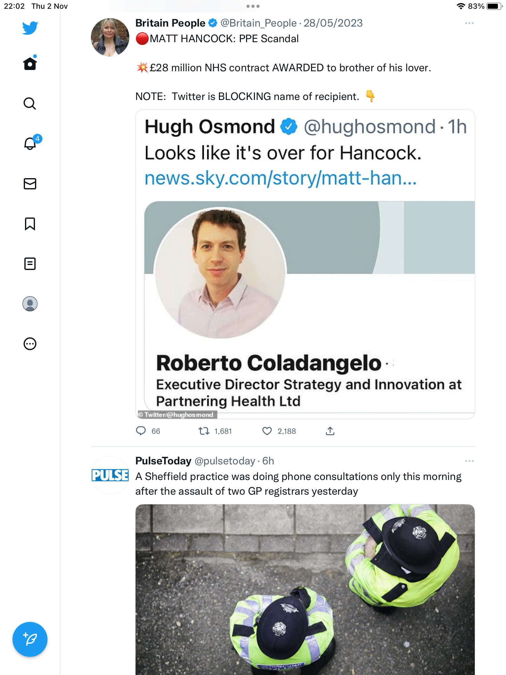
Task: Open the PulseToday account name
Action: [x=163, y=461]
